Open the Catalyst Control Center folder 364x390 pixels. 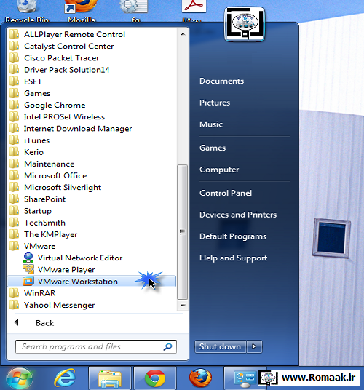tap(68, 47)
